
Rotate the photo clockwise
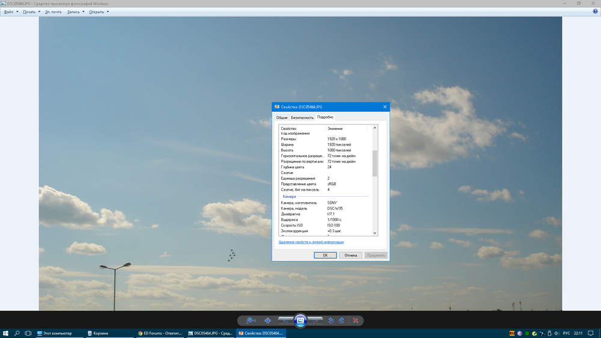coord(341,321)
